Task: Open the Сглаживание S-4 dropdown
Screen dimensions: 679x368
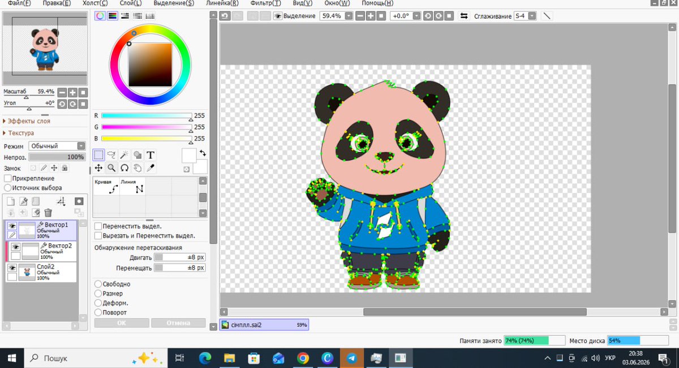Action: point(532,16)
